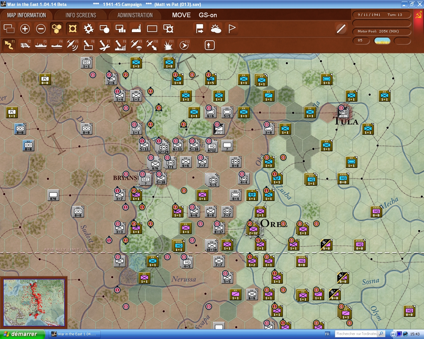The image size is (424, 339).
Task: Select the F1 move mode icon
Action: tap(9, 45)
